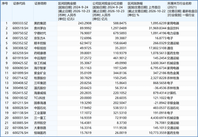Click stock name 宁德时代
Screen dimensions: 198x137
(x=40, y=33)
